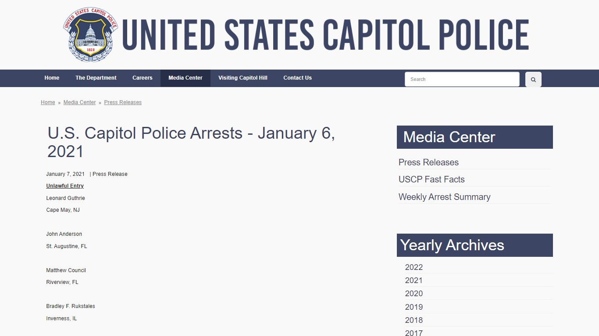Follow the Home breadcrumb link
The width and height of the screenshot is (599, 336).
[x=48, y=102]
